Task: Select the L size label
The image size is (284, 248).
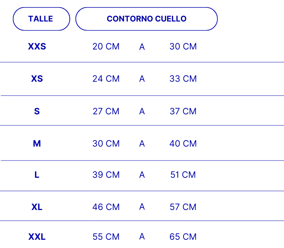Action: [x=37, y=175]
